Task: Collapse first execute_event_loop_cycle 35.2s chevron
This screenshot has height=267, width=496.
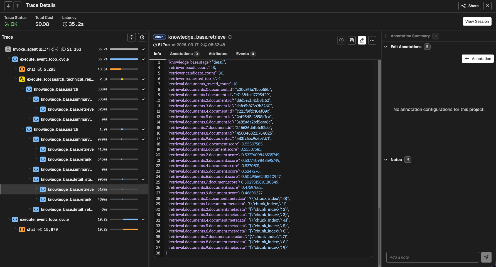Action: click(x=143, y=59)
